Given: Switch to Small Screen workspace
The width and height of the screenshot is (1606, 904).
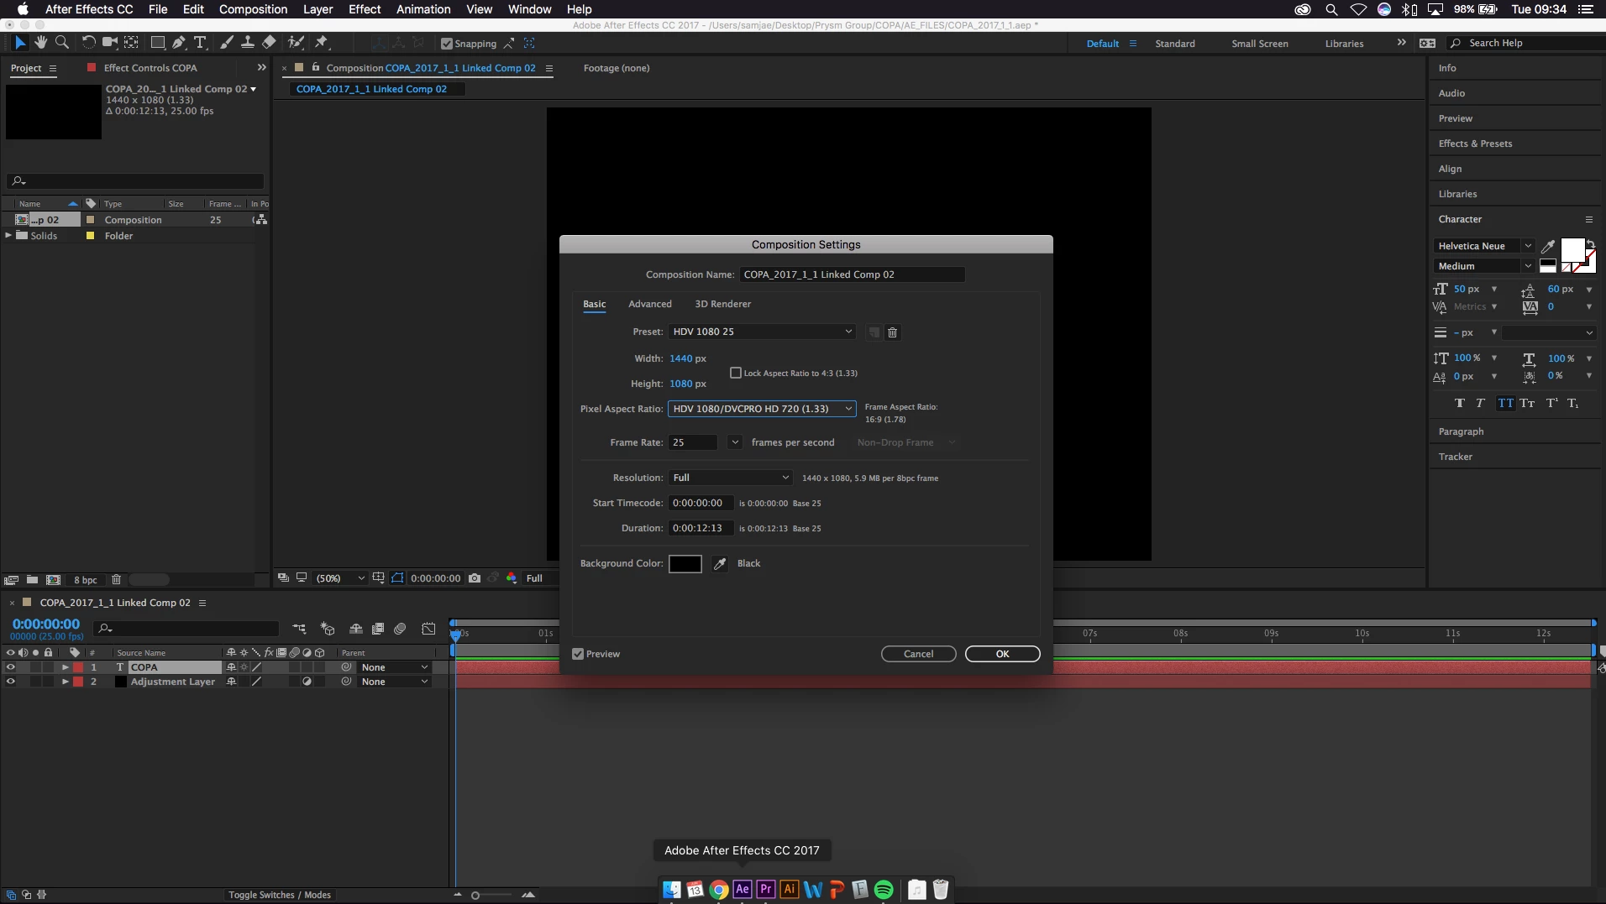Looking at the screenshot, I should tap(1259, 44).
